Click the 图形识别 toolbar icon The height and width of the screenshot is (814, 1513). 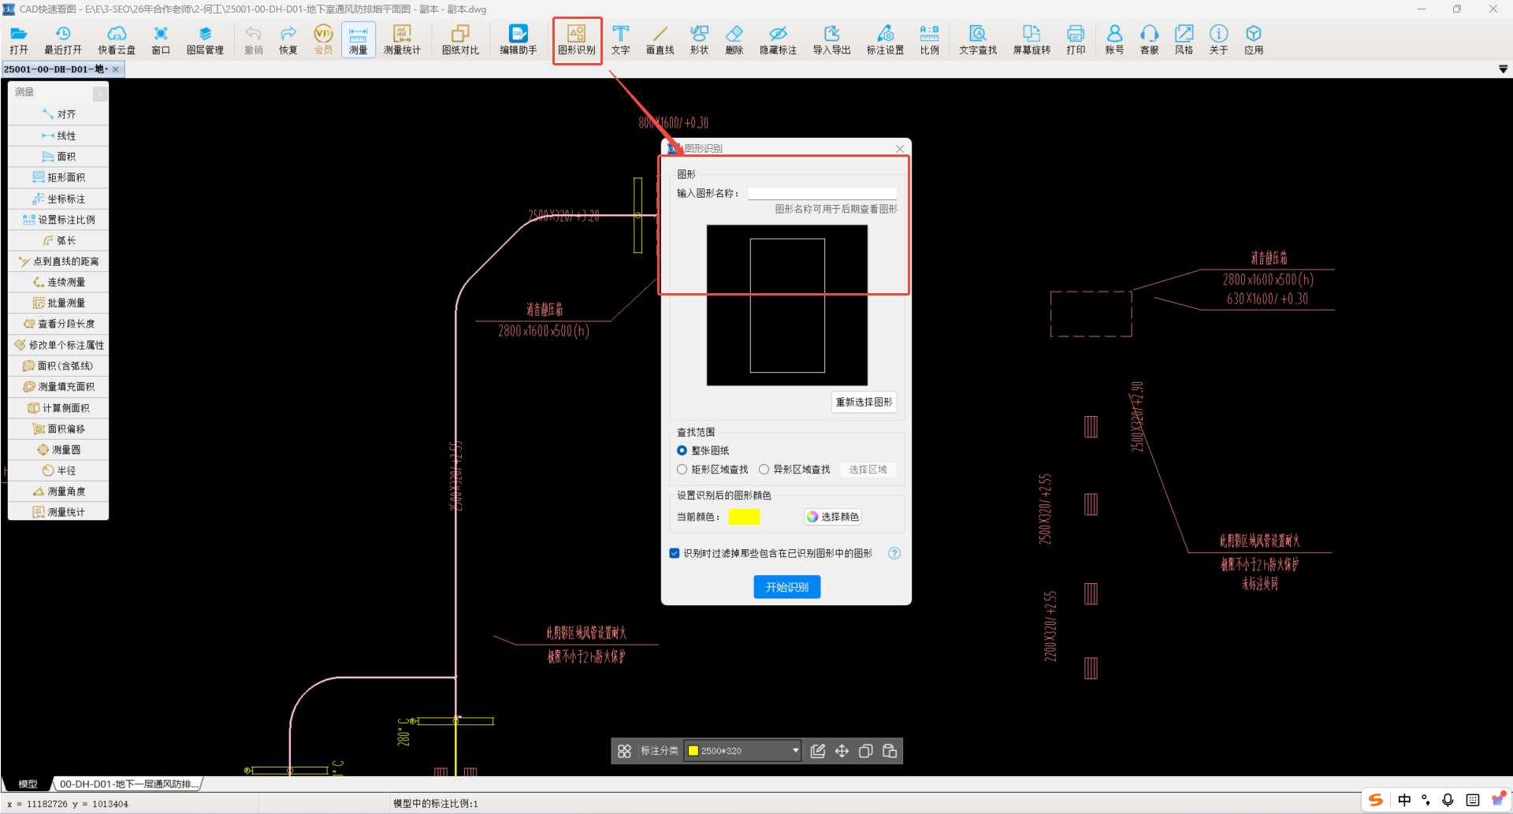(x=577, y=39)
